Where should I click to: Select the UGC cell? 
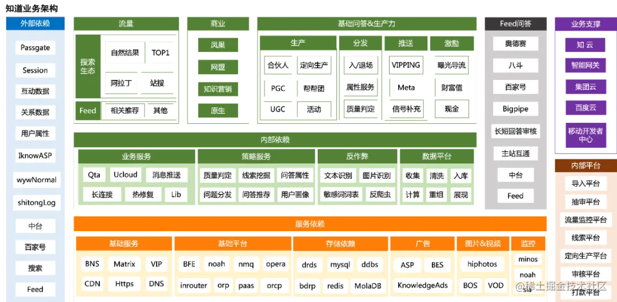coord(278,109)
